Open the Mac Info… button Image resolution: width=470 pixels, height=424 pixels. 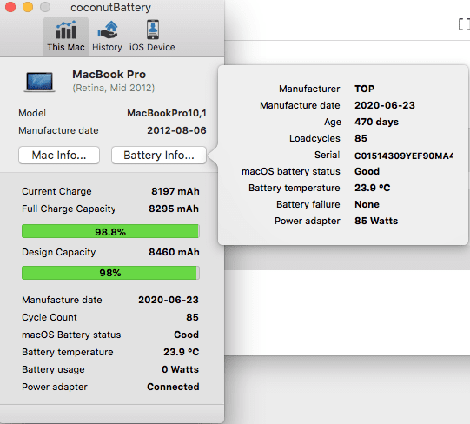tap(59, 155)
